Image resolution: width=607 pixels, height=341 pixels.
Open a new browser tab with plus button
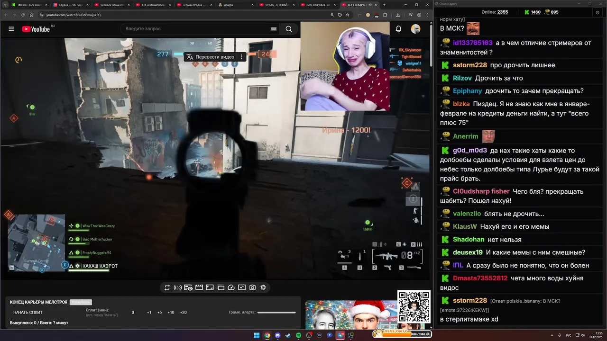tap(384, 5)
